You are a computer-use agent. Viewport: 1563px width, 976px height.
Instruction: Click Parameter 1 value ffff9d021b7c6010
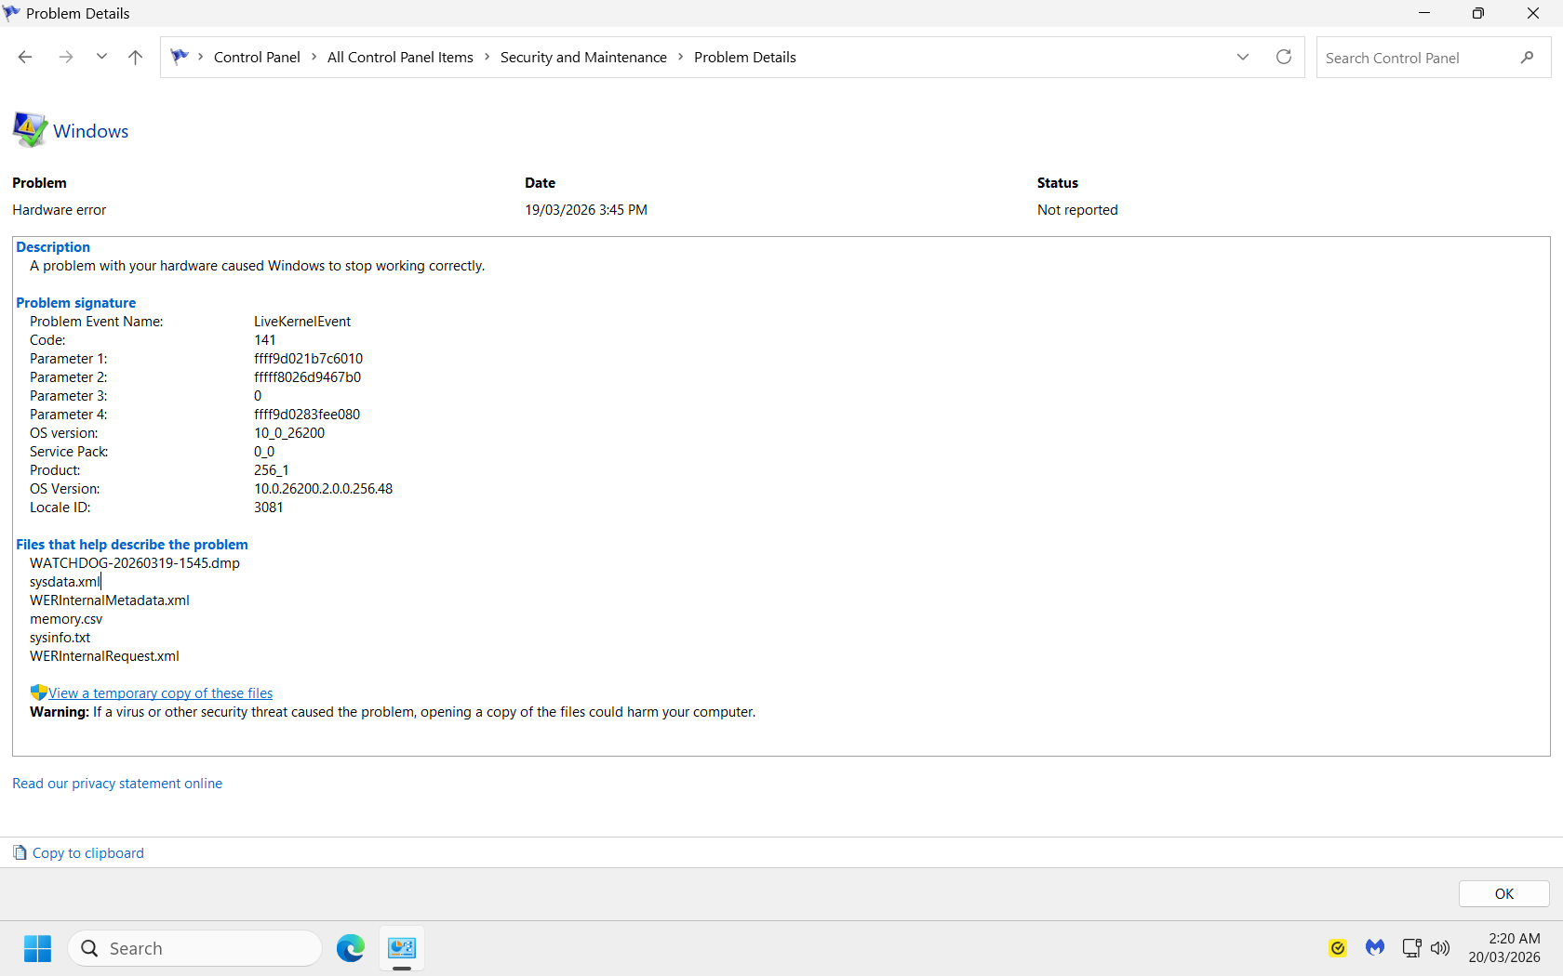308,359
